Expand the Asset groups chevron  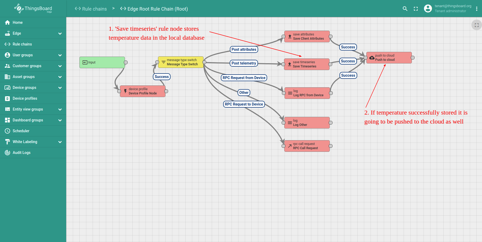click(x=60, y=77)
